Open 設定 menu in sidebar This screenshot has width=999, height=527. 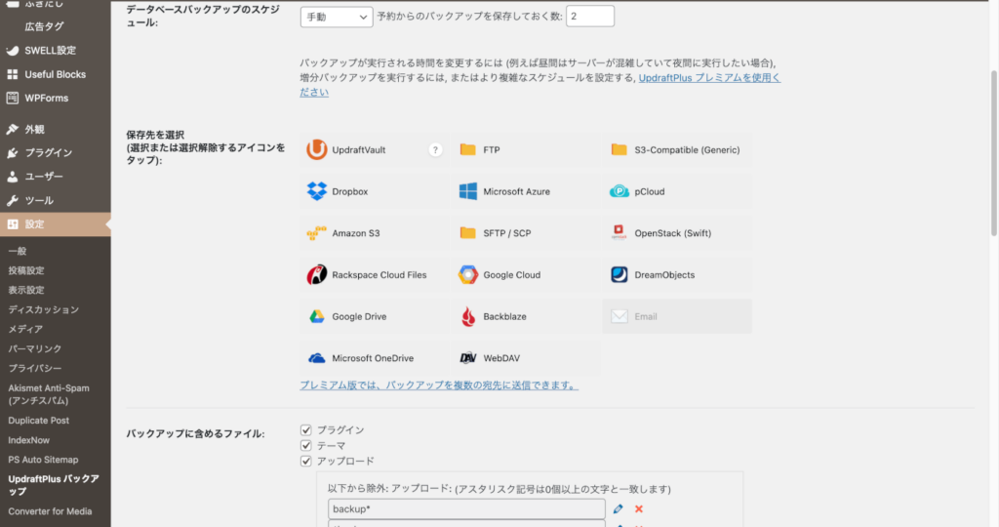tap(56, 224)
